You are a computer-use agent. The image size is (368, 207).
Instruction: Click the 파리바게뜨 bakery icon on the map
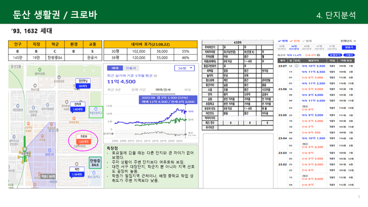pyautogui.click(x=74, y=118)
